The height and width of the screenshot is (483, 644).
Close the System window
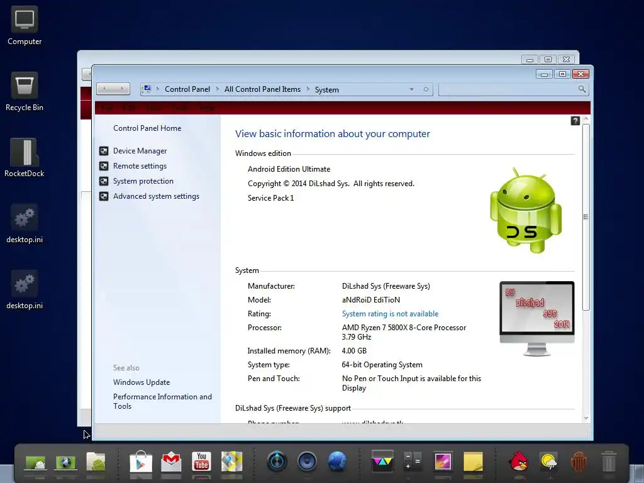(x=580, y=74)
